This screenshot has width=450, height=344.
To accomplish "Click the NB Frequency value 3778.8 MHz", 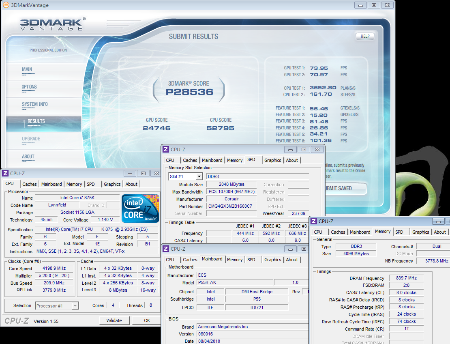I will [x=433, y=261].
